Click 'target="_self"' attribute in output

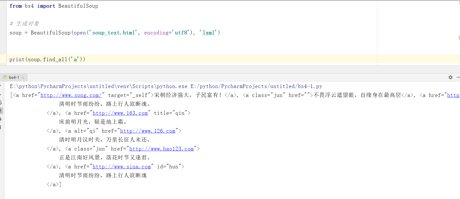pos(129,95)
